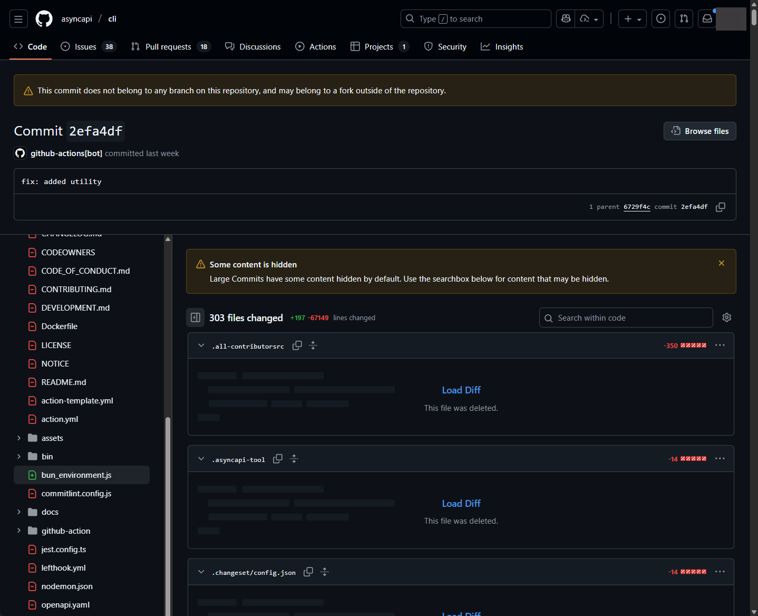Open diff view settings gear
The height and width of the screenshot is (616, 758).
click(727, 317)
